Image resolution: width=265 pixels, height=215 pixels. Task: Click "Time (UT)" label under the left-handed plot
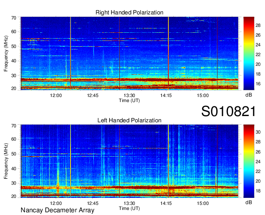pyautogui.click(x=129, y=208)
